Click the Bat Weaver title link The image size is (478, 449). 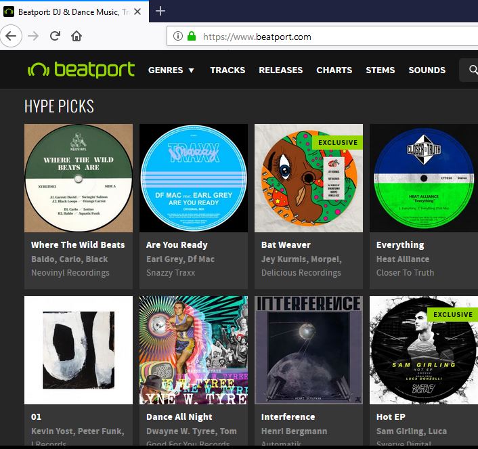click(x=286, y=245)
